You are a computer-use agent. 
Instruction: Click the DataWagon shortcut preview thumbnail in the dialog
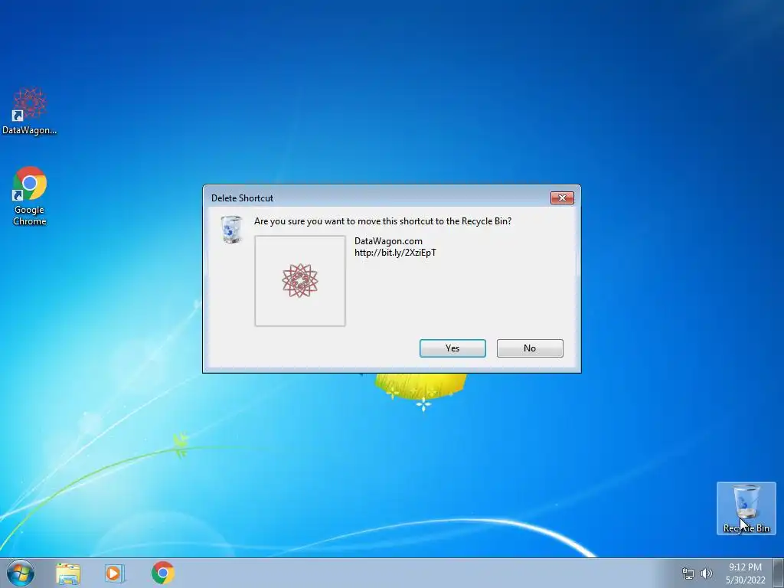coord(300,281)
